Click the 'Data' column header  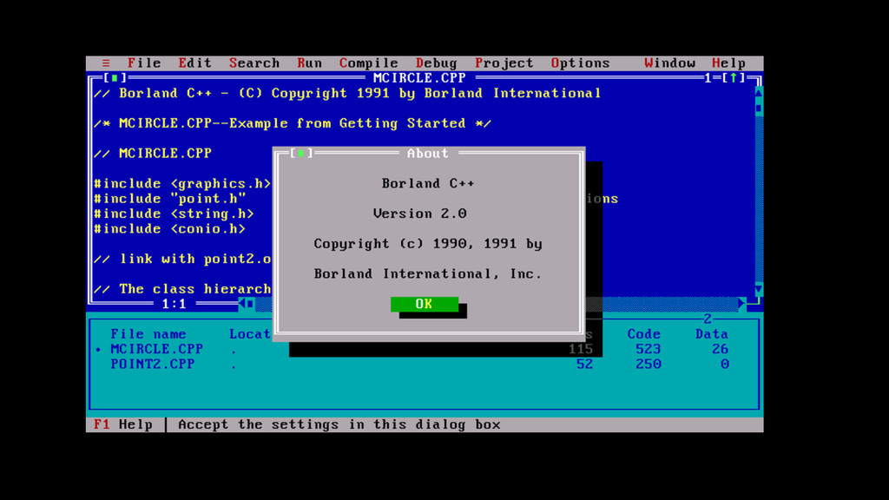point(712,334)
